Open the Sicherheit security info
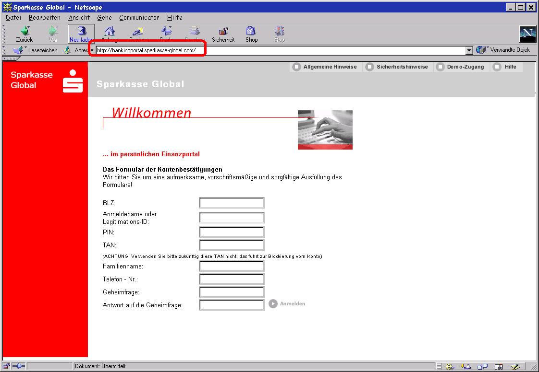This screenshot has height=372, width=539. [x=223, y=35]
